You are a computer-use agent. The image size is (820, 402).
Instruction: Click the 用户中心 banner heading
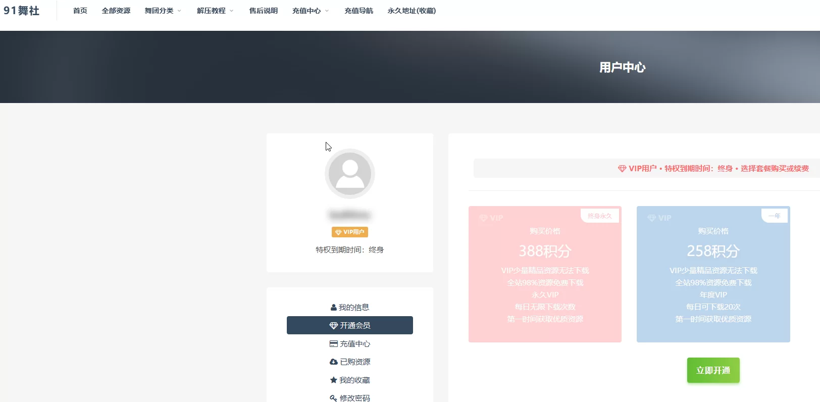(623, 67)
